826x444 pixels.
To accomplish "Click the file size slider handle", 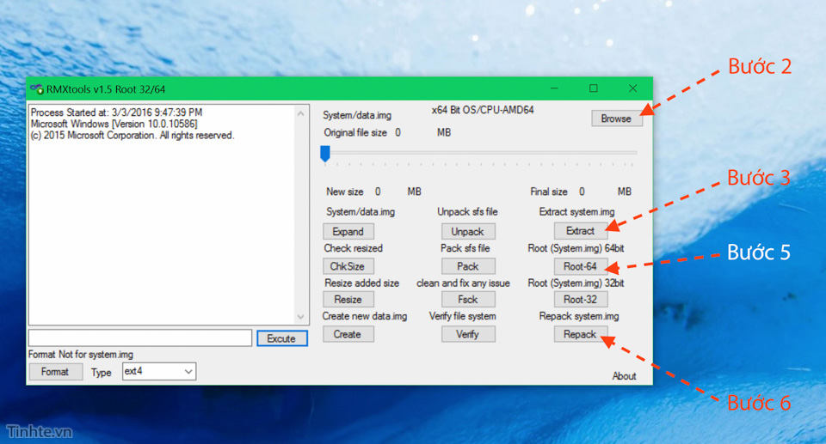I will pyautogui.click(x=325, y=154).
